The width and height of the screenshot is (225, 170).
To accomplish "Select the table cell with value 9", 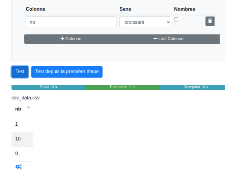I will click(x=17, y=154).
